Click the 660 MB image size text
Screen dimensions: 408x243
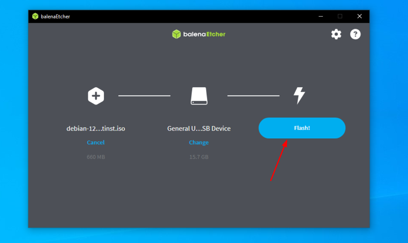(x=96, y=157)
